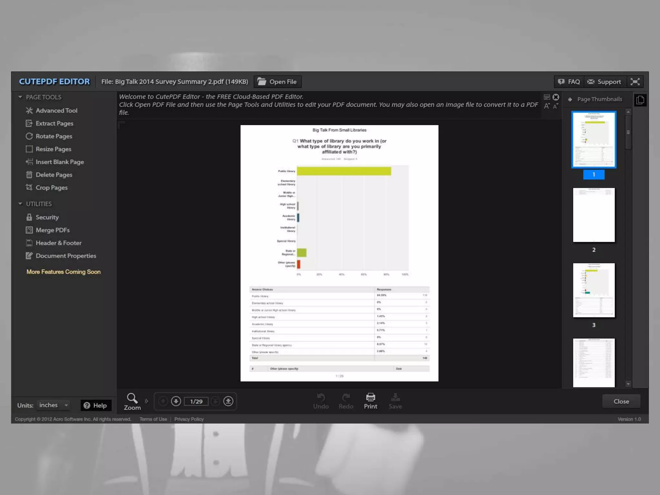Screen dimensions: 660x495
Task: Dismiss the welcome message panel
Action: (x=556, y=97)
